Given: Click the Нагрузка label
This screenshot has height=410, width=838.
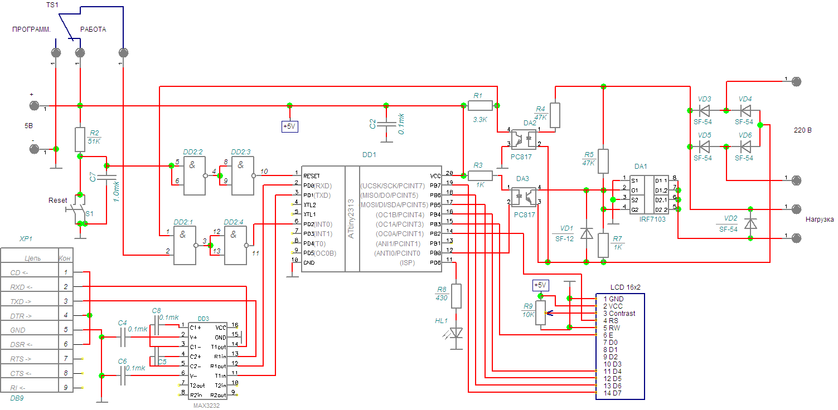Looking at the screenshot, I should pyautogui.click(x=820, y=219).
